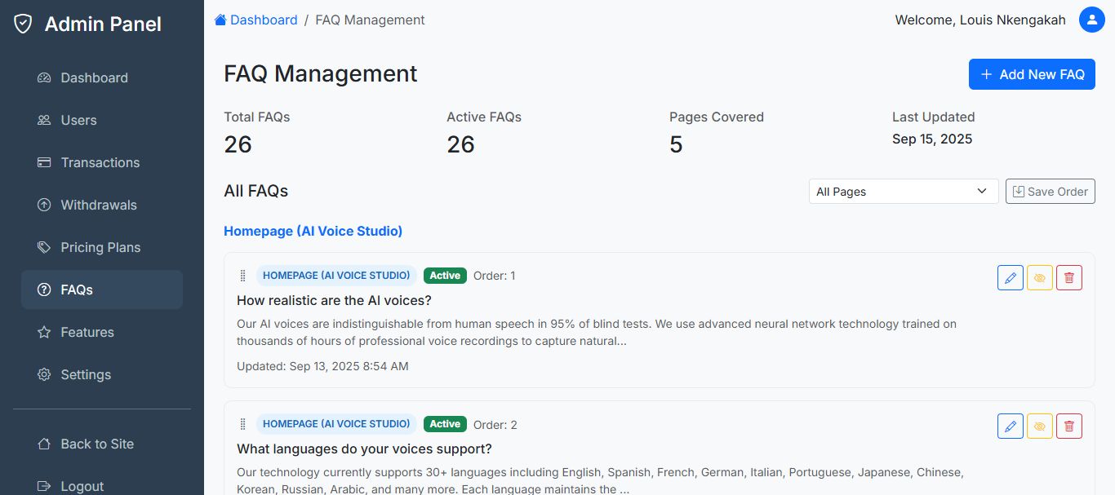Open the Users menu in sidebar

[x=78, y=120]
